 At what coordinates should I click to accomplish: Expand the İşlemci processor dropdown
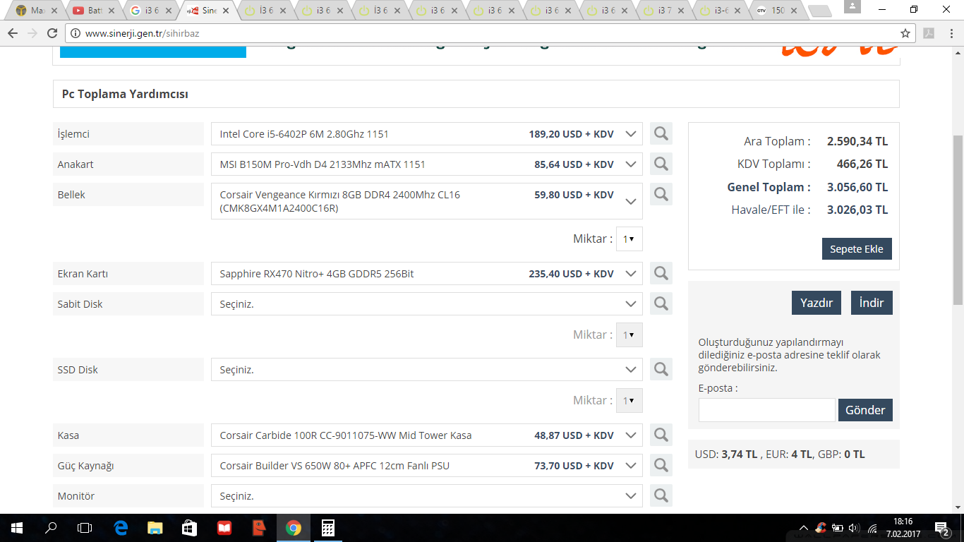pyautogui.click(x=427, y=134)
